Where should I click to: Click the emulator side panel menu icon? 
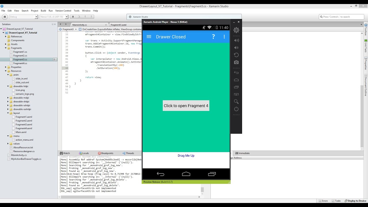point(236,94)
